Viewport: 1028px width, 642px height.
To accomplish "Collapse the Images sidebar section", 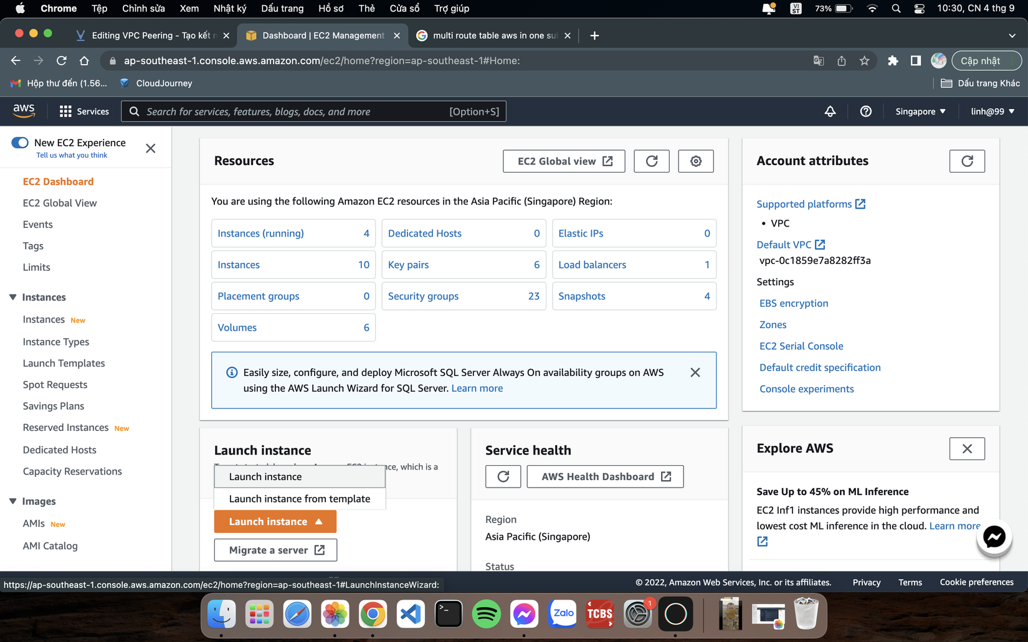I will click(12, 501).
